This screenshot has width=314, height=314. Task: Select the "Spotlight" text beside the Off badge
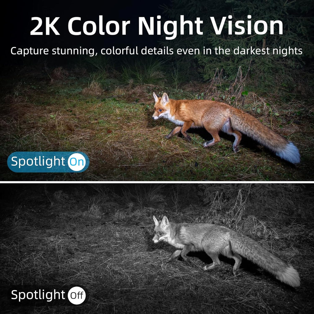click(x=38, y=295)
